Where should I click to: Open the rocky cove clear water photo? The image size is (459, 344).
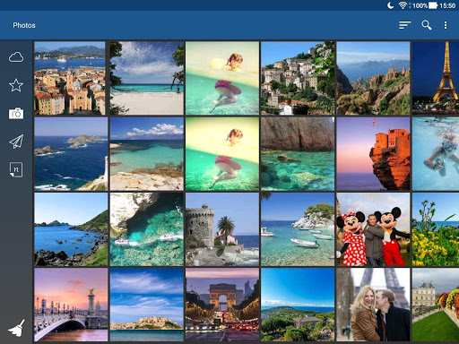298,154
